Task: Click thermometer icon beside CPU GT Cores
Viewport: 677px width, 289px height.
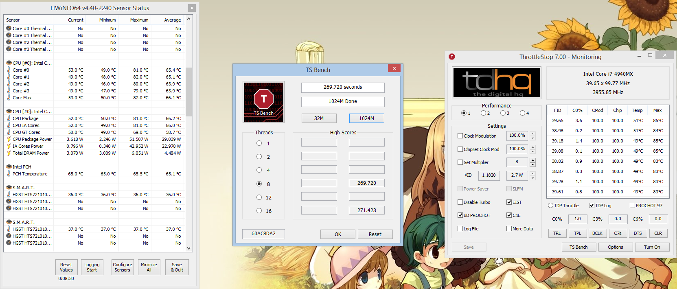Action: (9, 132)
